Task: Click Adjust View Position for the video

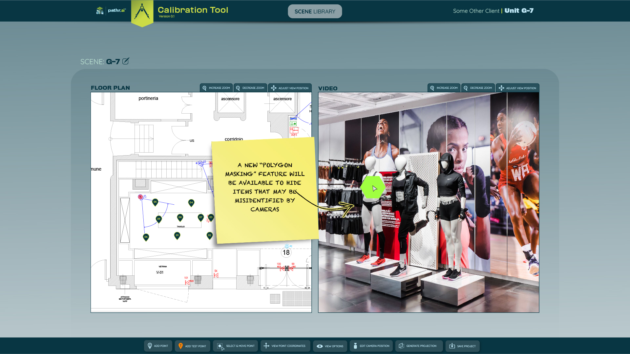Action: tap(517, 88)
